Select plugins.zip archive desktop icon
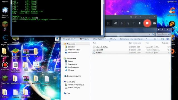Viewport: 178px width, 100px height. point(26,53)
